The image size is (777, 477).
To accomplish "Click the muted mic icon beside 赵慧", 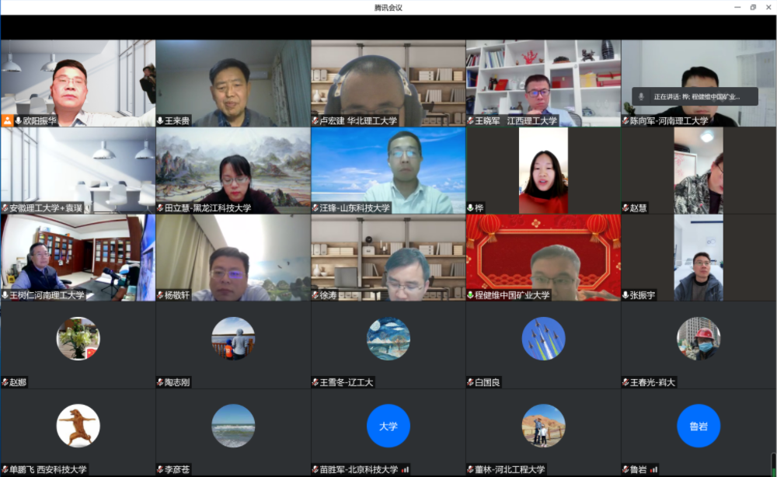I will click(x=625, y=208).
